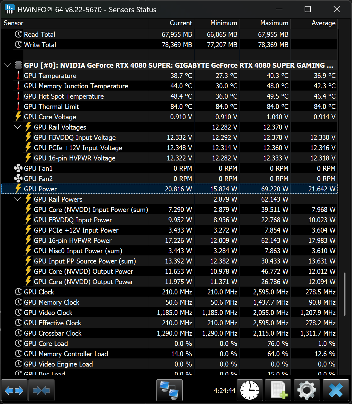This screenshot has width=352, height=404.
Task: Click thermometer icon beside GPU Hot Spot Temperature
Action: click(x=18, y=96)
